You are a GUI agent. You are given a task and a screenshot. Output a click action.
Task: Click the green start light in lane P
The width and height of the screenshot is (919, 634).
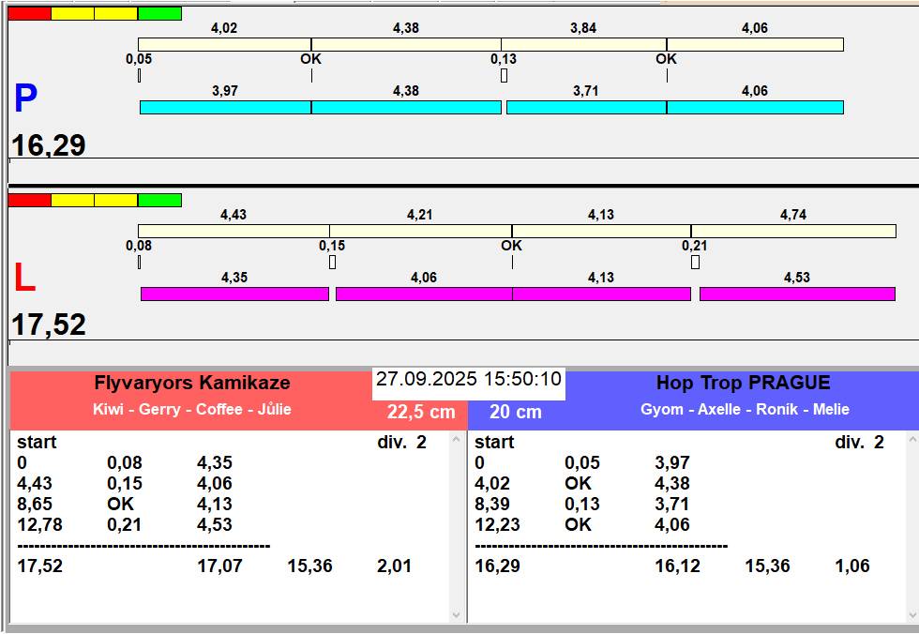click(x=160, y=13)
